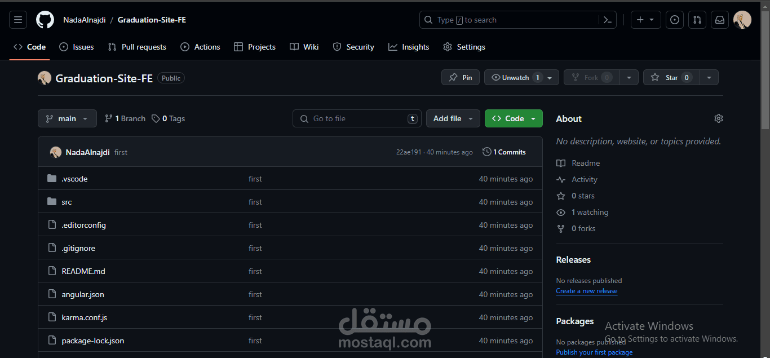Screen dimensions: 770x358
Task: Open the Add file dropdown
Action: 453,118
